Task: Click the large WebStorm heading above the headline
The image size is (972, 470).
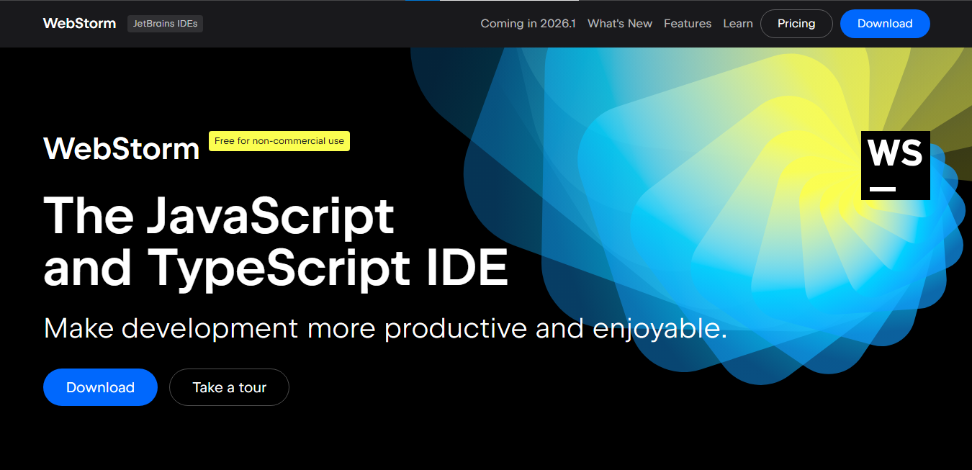Action: click(x=122, y=149)
